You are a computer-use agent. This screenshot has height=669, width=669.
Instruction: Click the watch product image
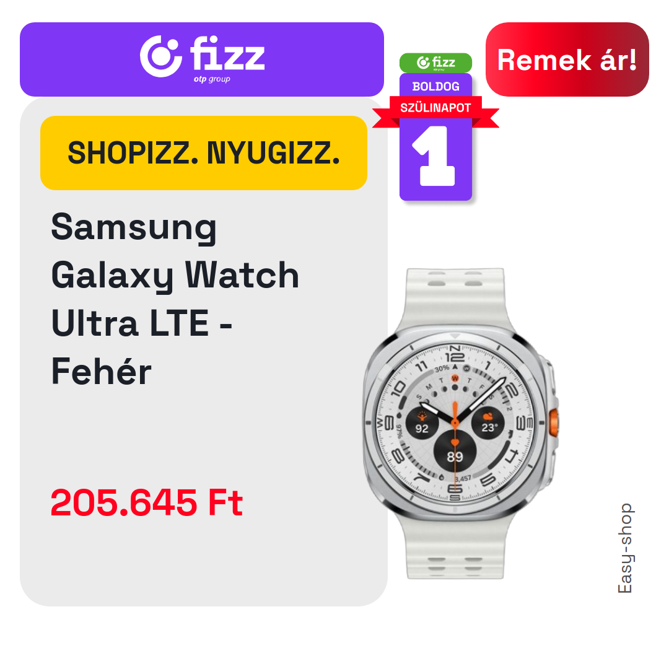click(461, 423)
